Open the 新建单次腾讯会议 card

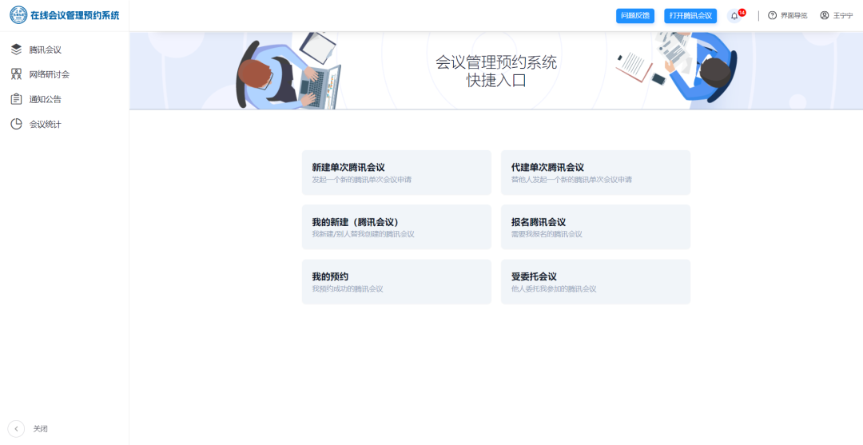[396, 173]
